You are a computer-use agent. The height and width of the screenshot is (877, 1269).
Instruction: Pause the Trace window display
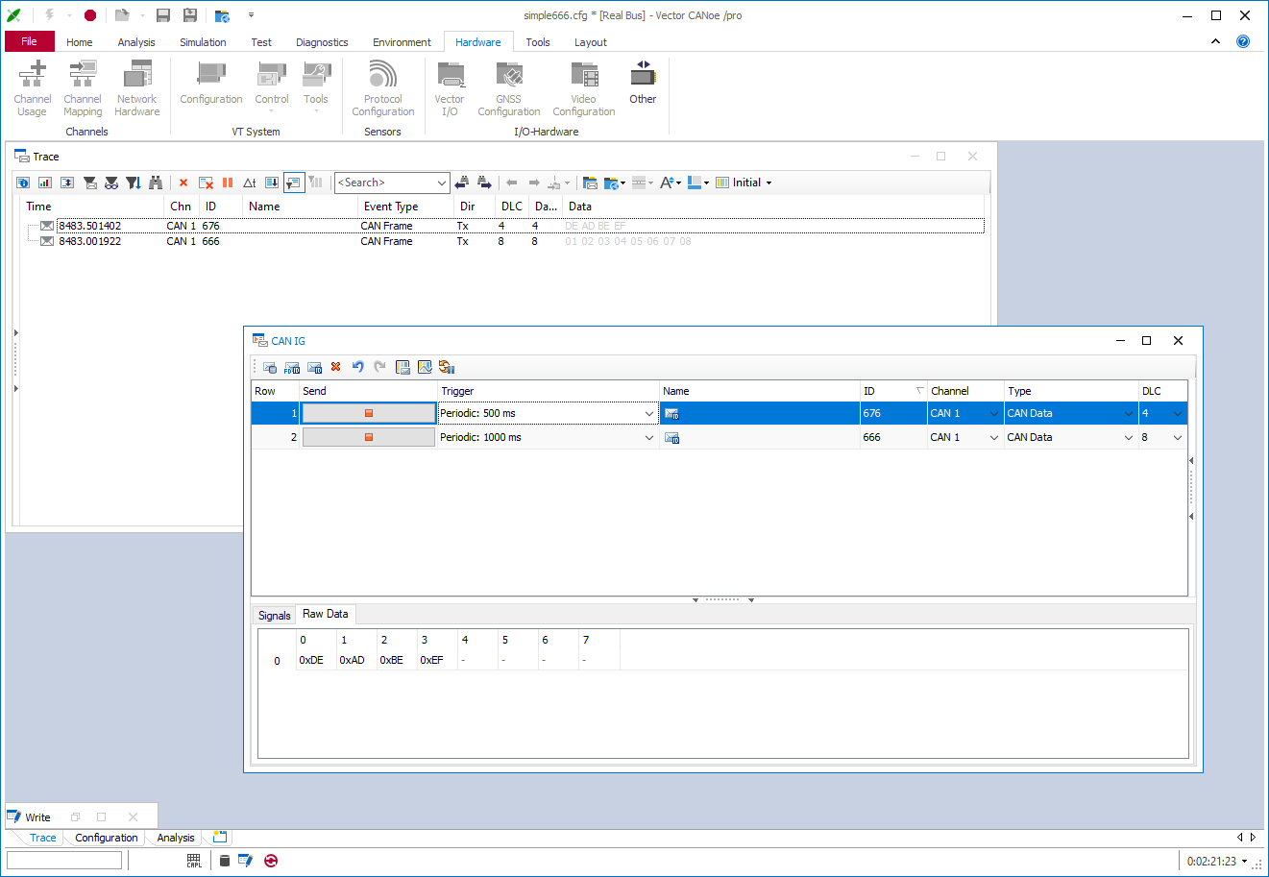(228, 183)
